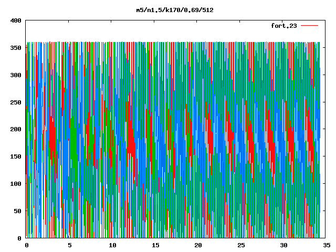
Task: Click x-axis label 15
Action: coord(155,245)
